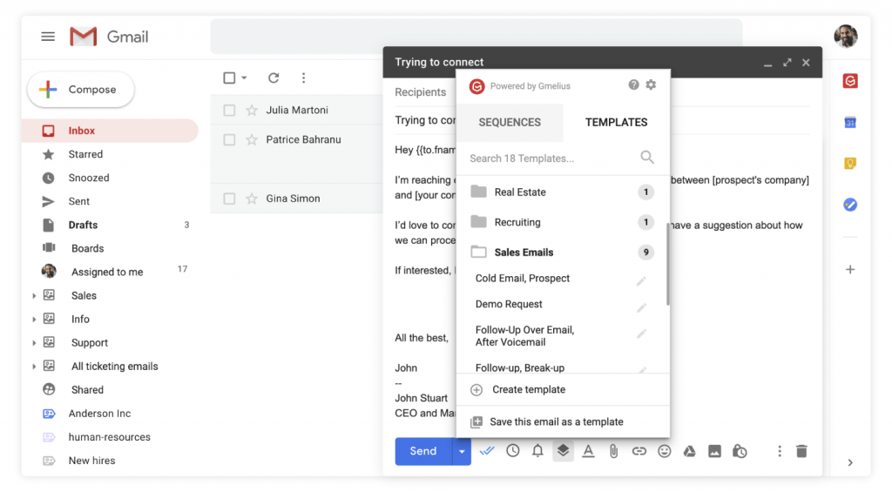Star the Patrice Bahranu email
892x492 pixels.
point(252,140)
